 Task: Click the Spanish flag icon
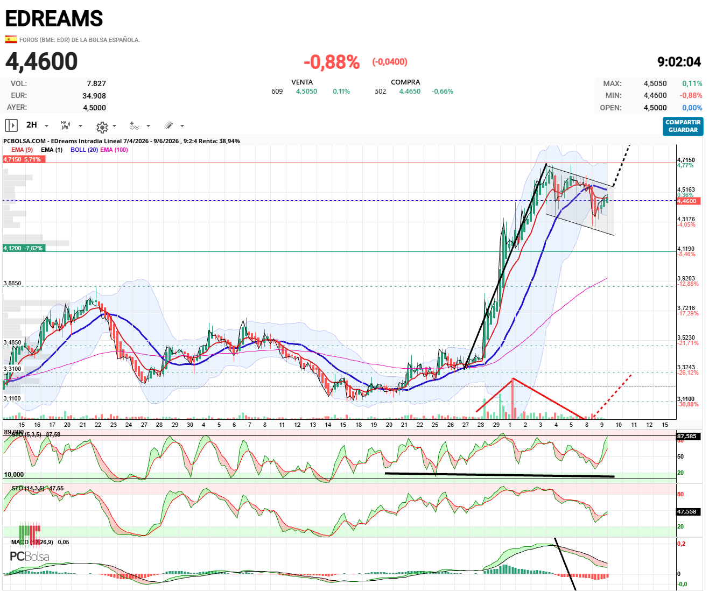(x=11, y=39)
